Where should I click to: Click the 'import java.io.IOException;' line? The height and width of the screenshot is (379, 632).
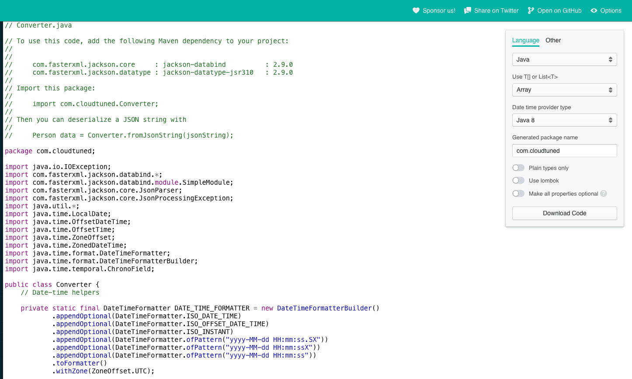click(x=58, y=167)
